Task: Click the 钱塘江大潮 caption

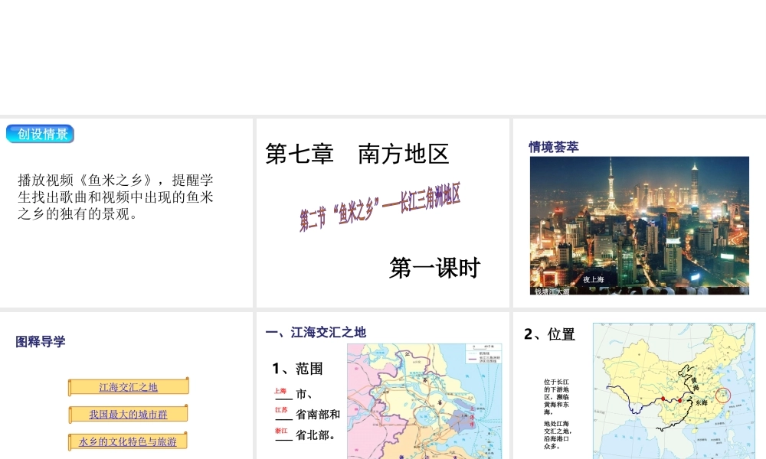Action: coord(552,291)
